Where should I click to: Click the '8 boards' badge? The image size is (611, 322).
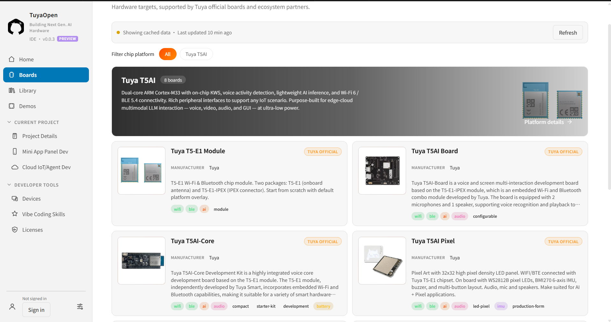click(x=173, y=80)
